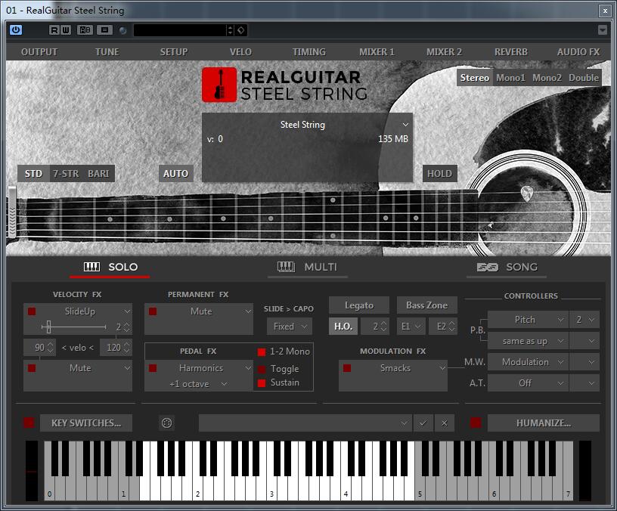Screen dimensions: 617x511
Task: Open the 'same as up' pitch bend dropdown
Action: point(528,341)
